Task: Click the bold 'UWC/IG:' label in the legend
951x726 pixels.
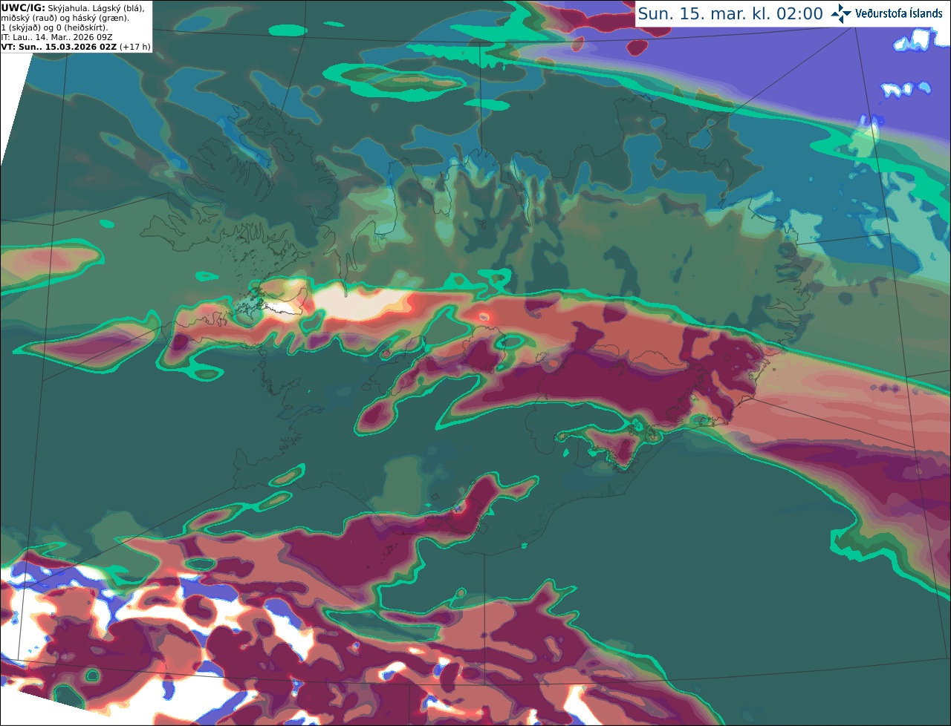Action: coord(23,8)
